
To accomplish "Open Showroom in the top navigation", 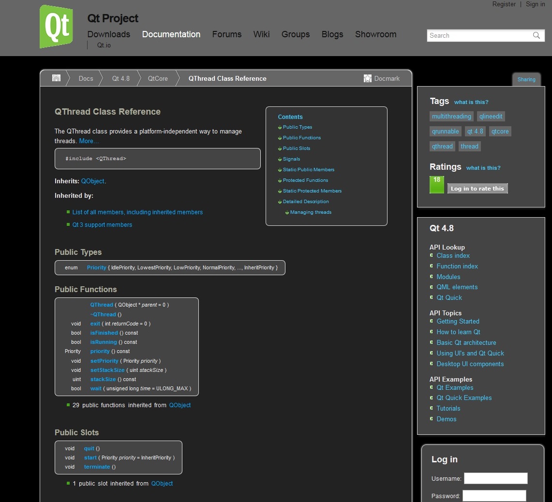I will click(375, 34).
